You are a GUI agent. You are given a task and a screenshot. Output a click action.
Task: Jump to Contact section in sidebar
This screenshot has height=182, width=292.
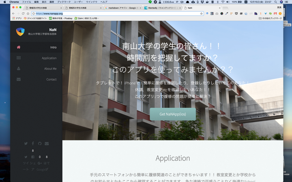36,79
